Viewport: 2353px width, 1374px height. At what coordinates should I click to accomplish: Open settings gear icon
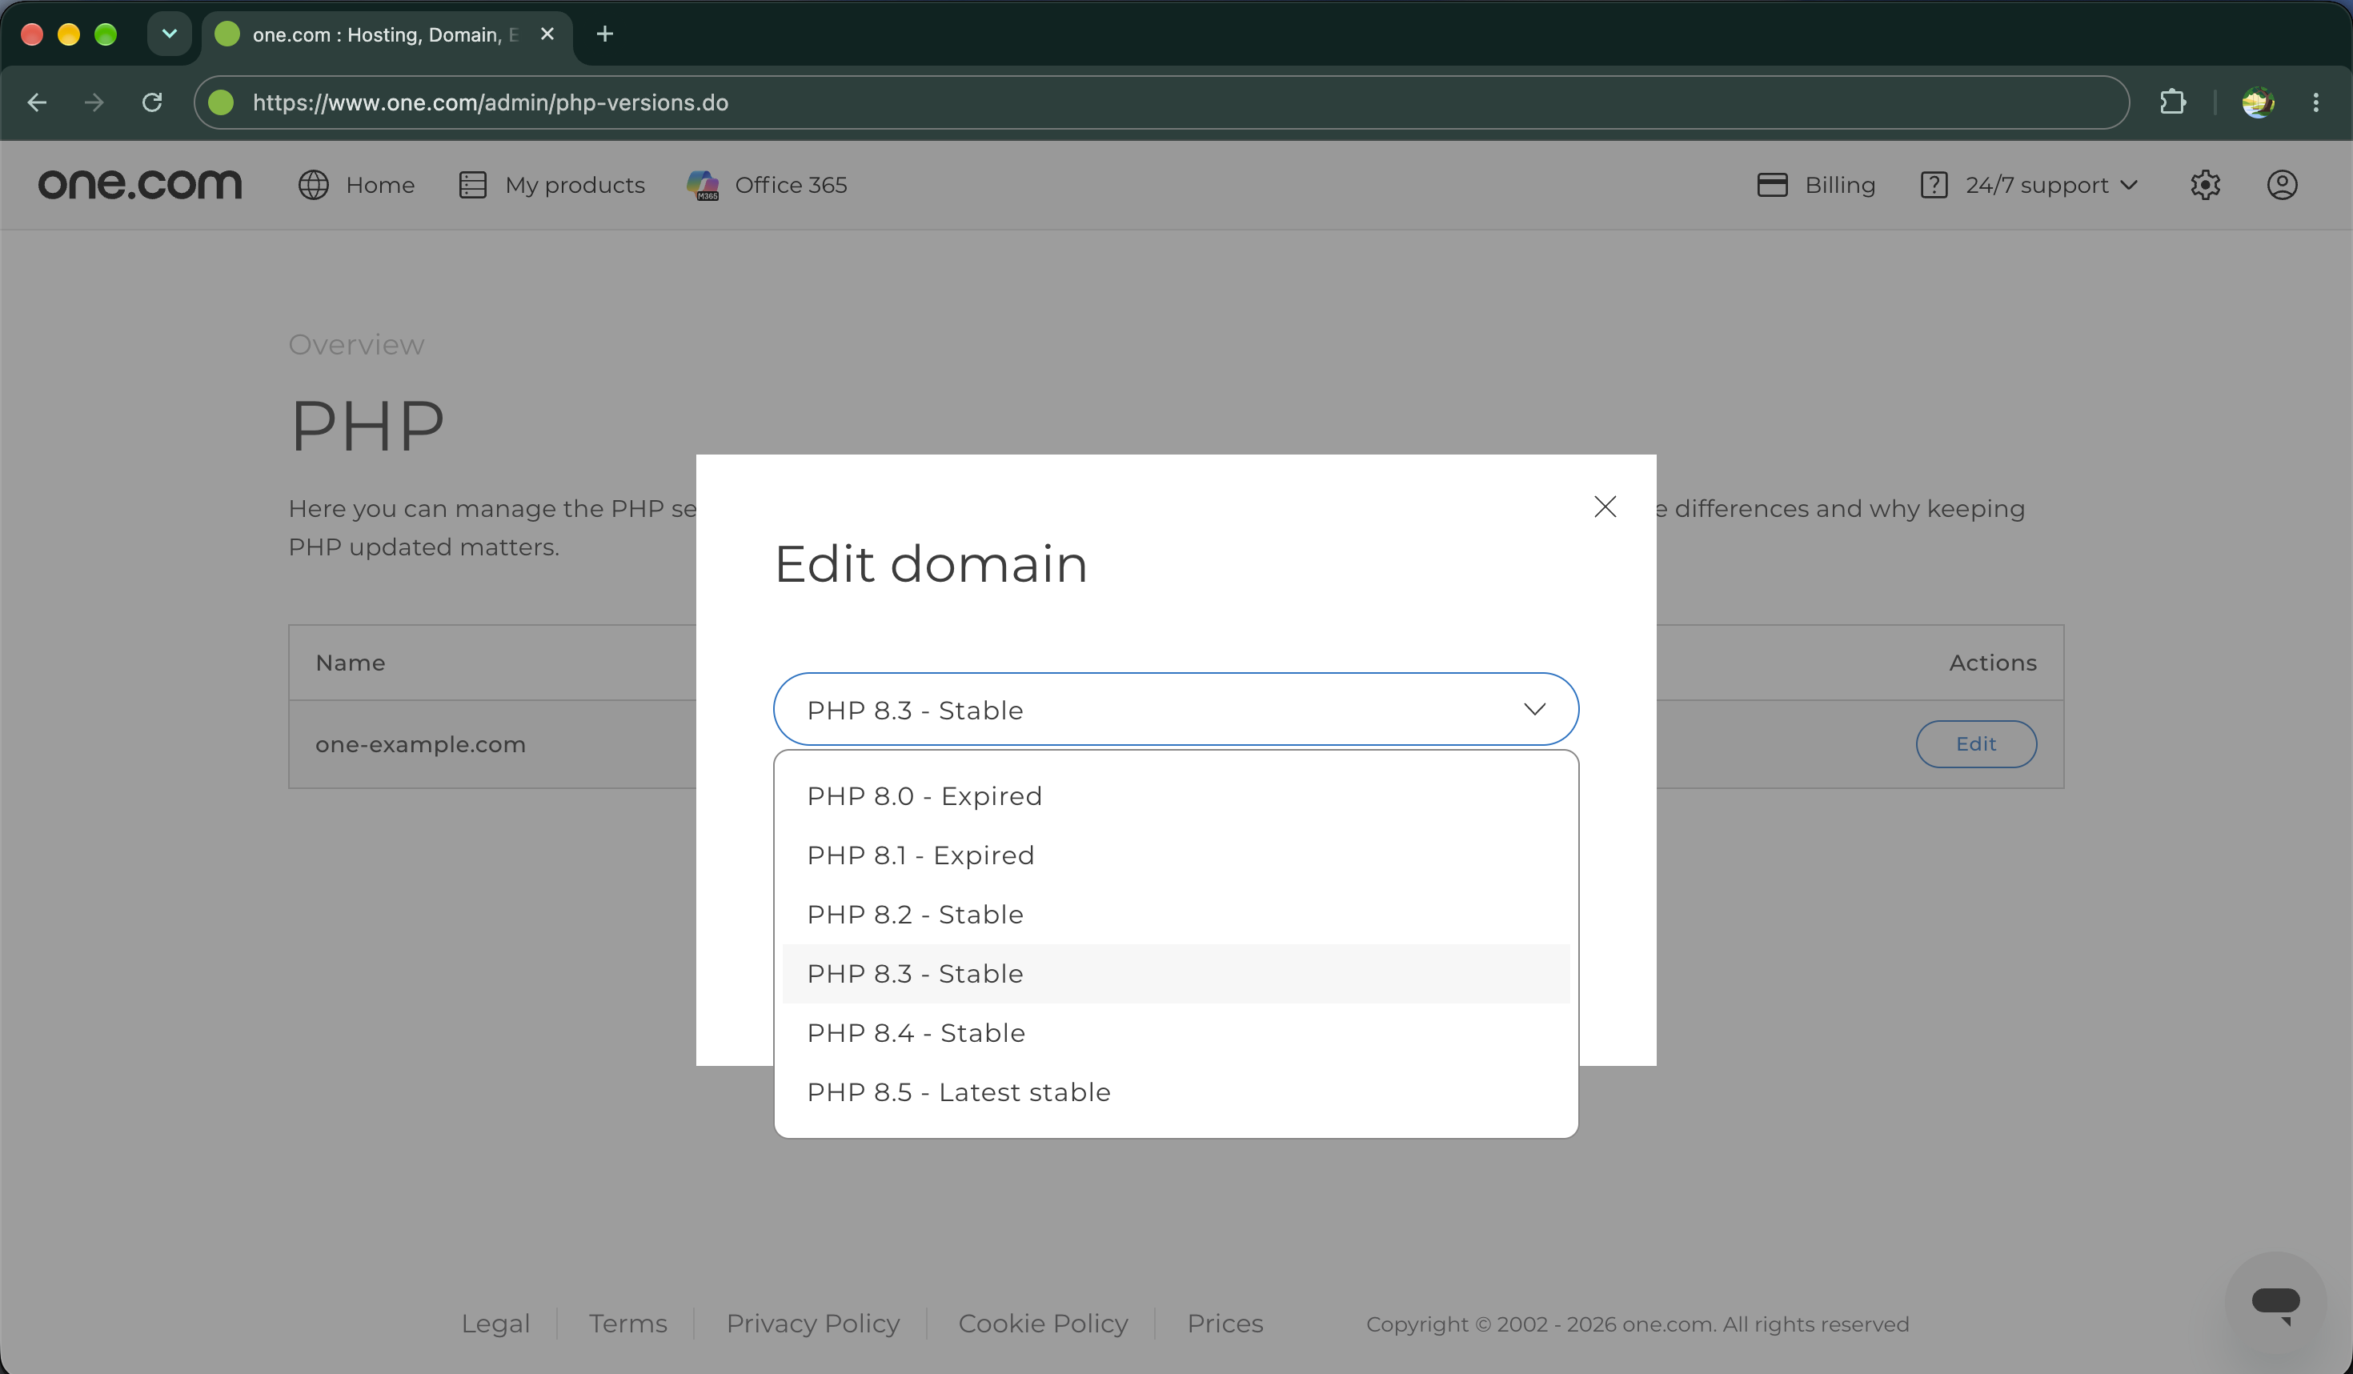point(2204,185)
